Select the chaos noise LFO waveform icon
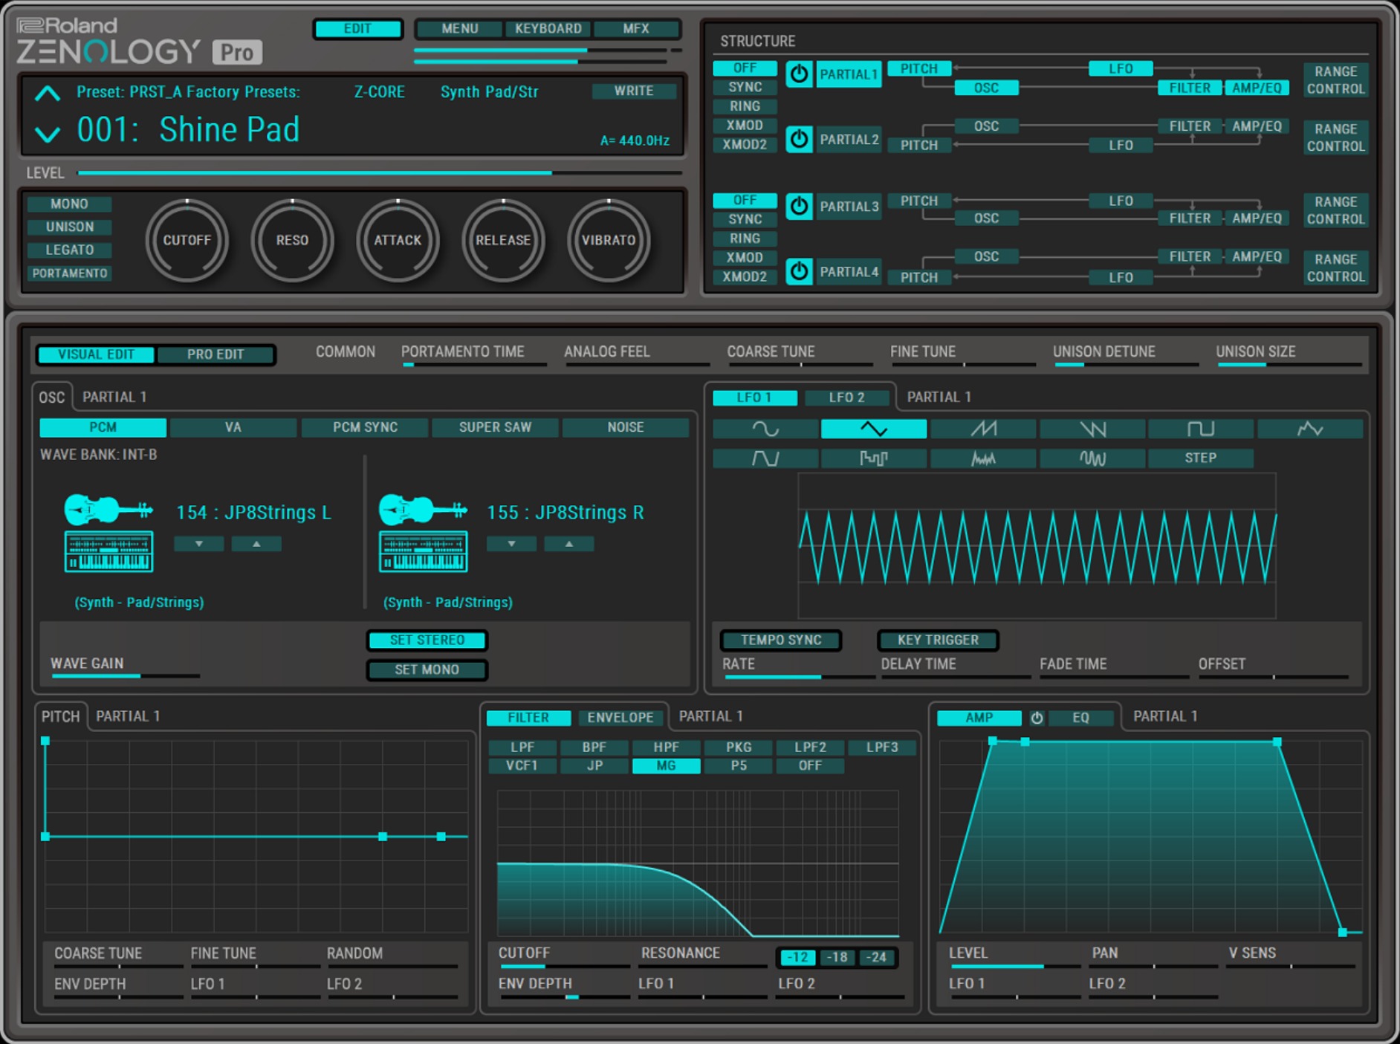Viewport: 1400px width, 1044px height. pos(983,458)
